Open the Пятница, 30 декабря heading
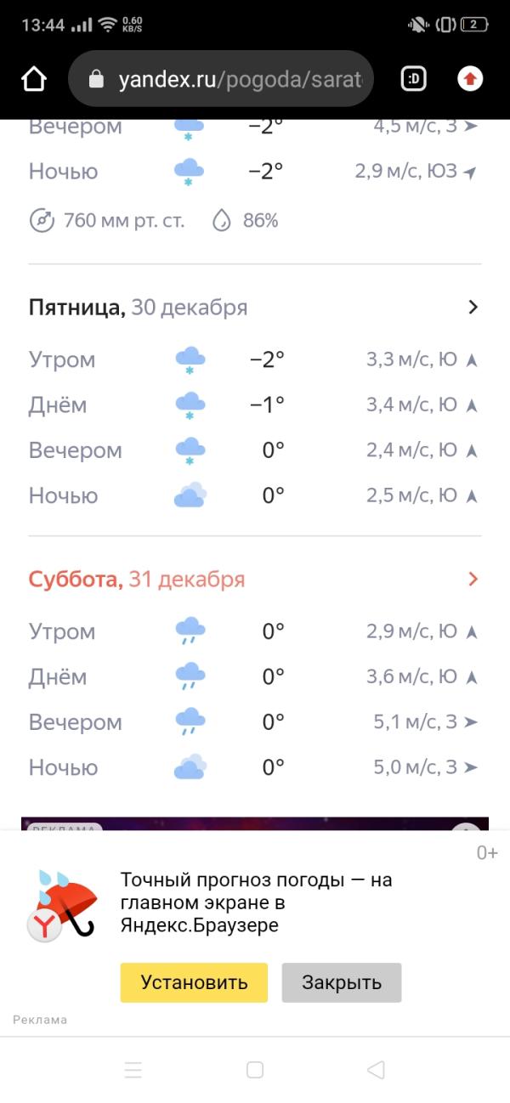 click(138, 308)
